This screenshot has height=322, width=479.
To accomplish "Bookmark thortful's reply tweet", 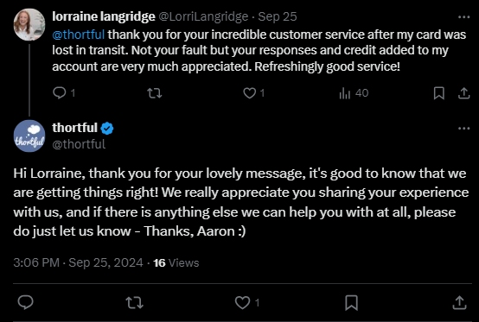I will (351, 303).
